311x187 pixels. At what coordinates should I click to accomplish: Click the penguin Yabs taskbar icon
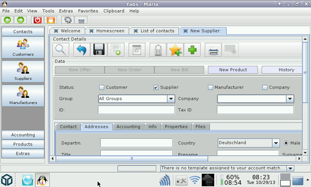click(x=42, y=180)
